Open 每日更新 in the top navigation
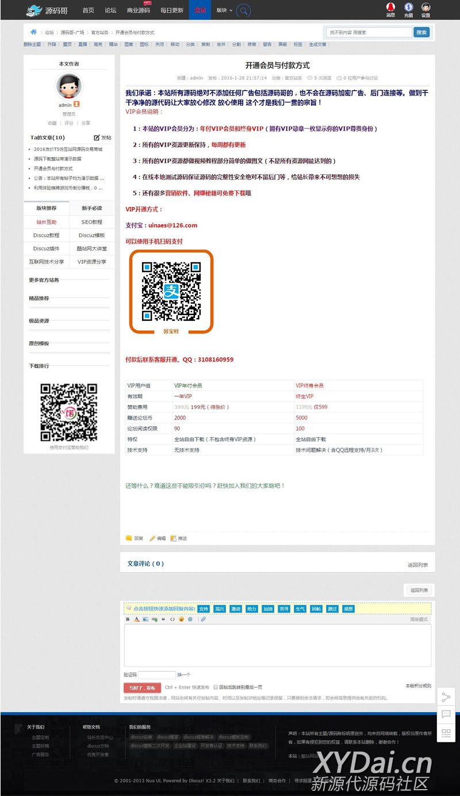This screenshot has height=796, width=460. click(172, 10)
